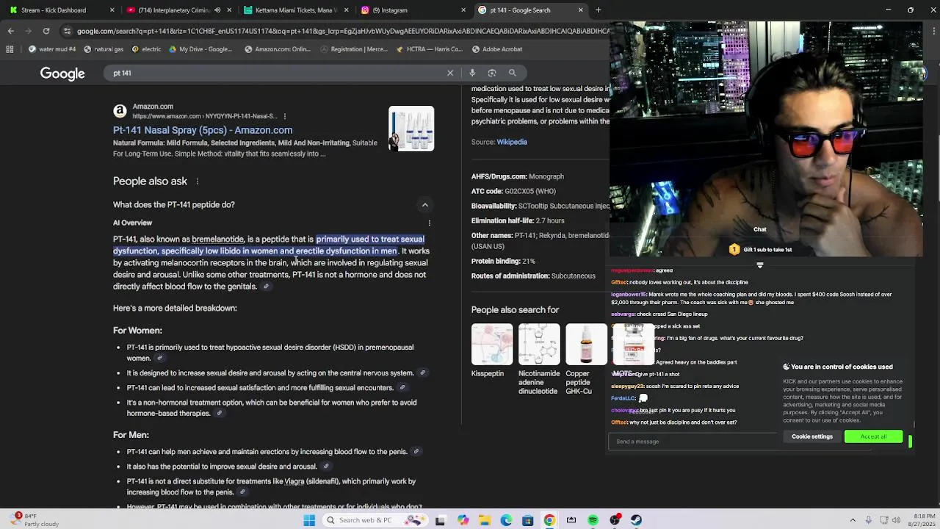Open Amazon PT-141 Nasal Spray product thumbnail
The image size is (940, 529).
411,129
